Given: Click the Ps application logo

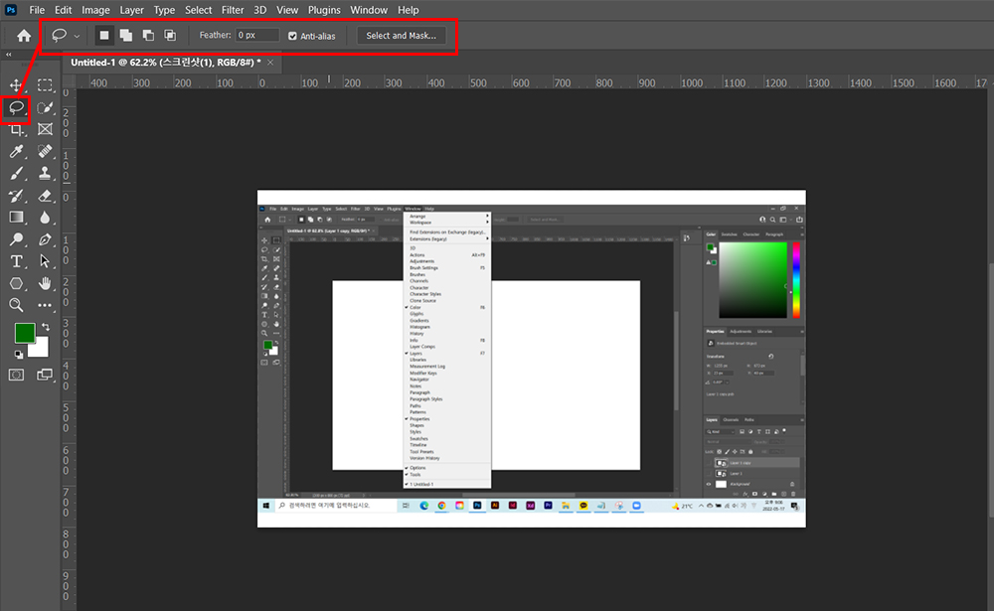Looking at the screenshot, I should click(x=11, y=10).
